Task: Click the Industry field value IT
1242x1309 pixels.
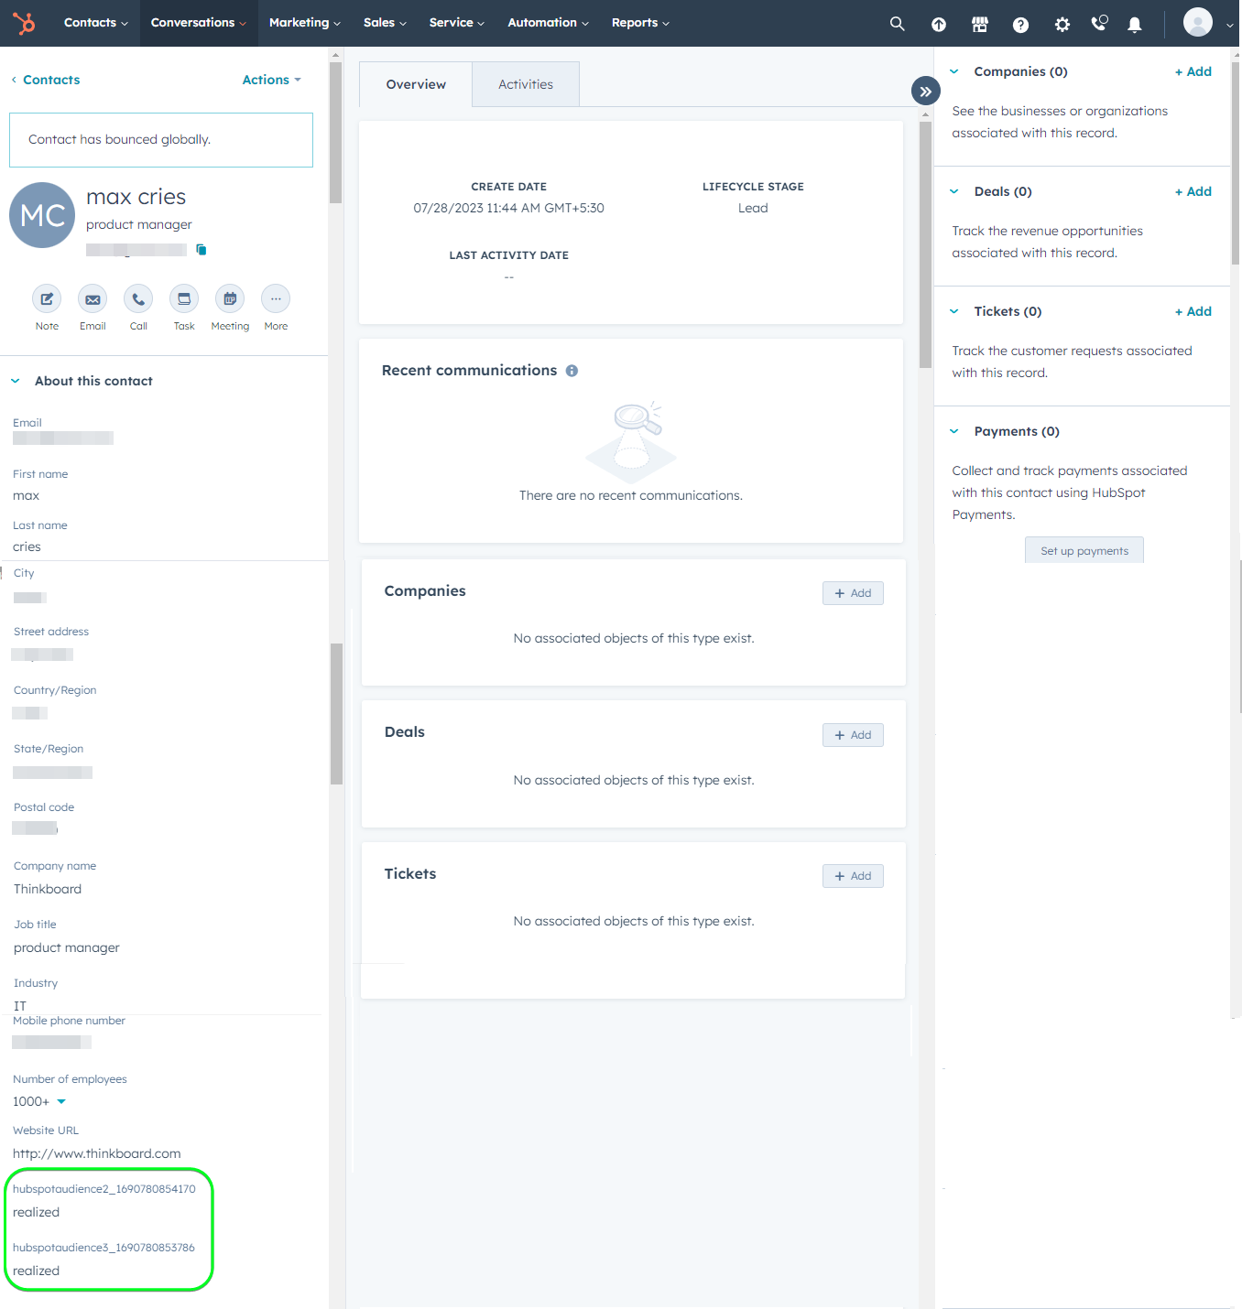Action: point(20,1006)
